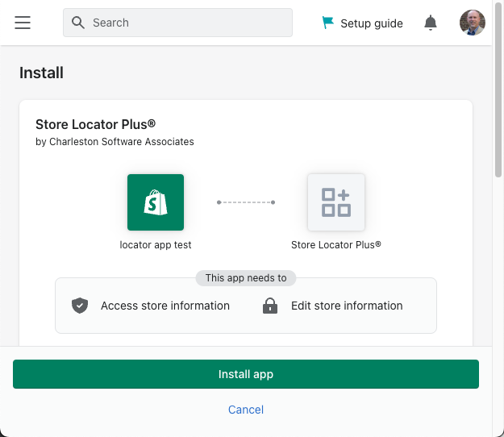Open the hamburger navigation menu
The width and height of the screenshot is (504, 437).
(x=23, y=23)
